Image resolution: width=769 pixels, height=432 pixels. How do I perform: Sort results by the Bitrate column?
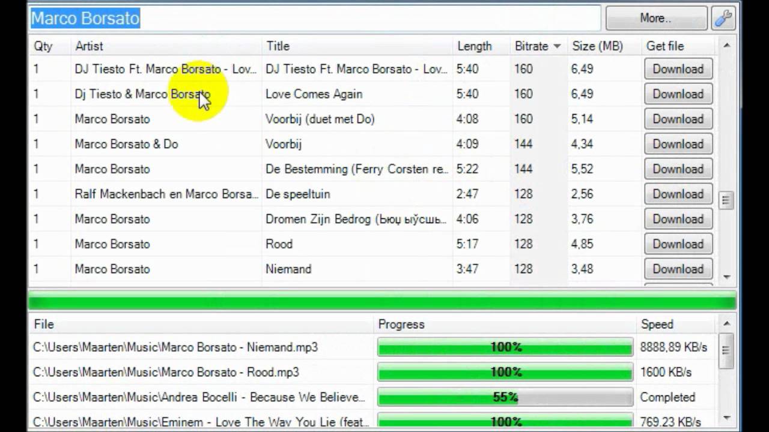(537, 46)
